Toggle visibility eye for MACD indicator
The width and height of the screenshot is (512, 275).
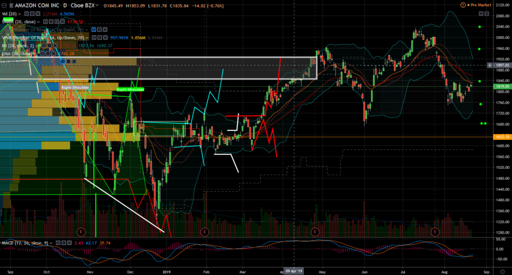point(58,243)
